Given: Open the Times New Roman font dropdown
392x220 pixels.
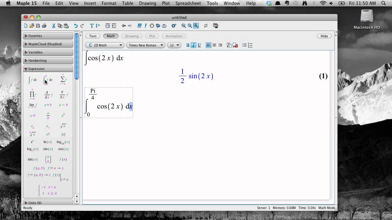Looking at the screenshot, I should click(x=145, y=45).
